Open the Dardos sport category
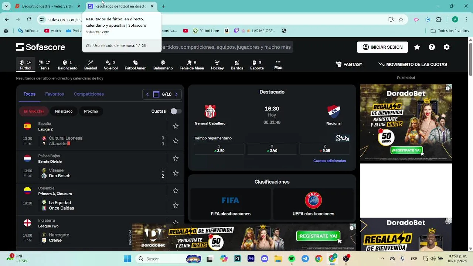Screen dimensions: 473x266 point(237,65)
